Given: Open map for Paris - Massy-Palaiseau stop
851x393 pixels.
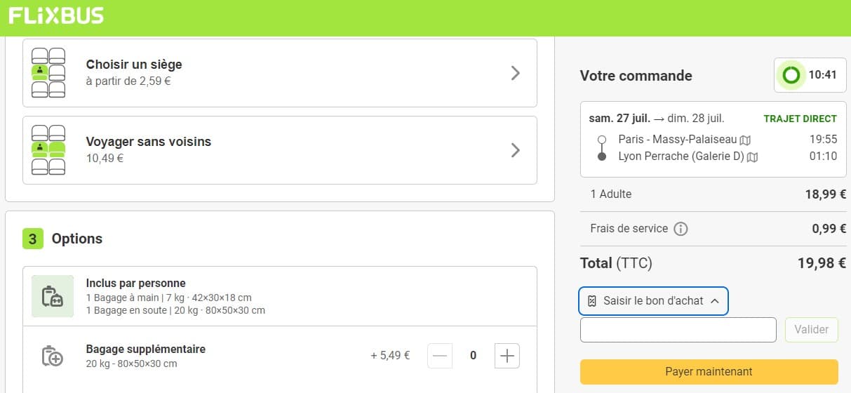Looking at the screenshot, I should pyautogui.click(x=745, y=140).
